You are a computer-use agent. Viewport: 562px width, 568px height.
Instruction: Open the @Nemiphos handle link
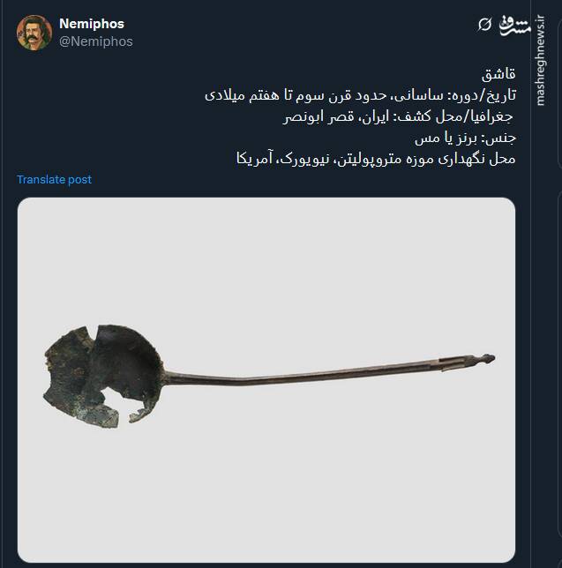(x=96, y=41)
